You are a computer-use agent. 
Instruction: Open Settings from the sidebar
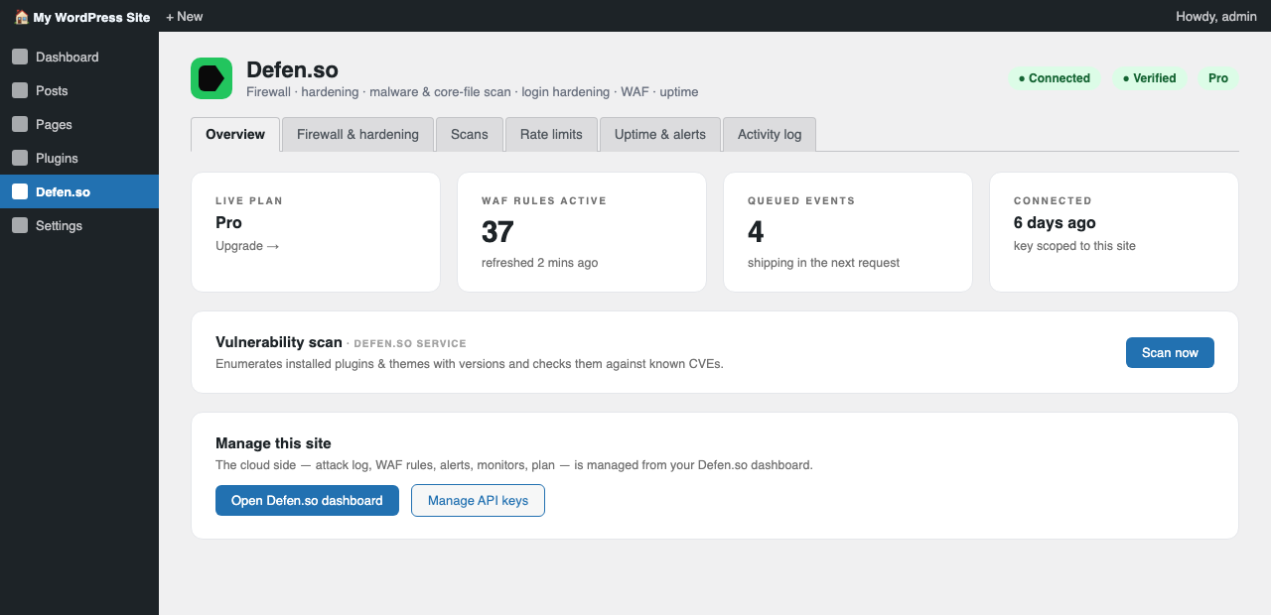click(x=79, y=226)
